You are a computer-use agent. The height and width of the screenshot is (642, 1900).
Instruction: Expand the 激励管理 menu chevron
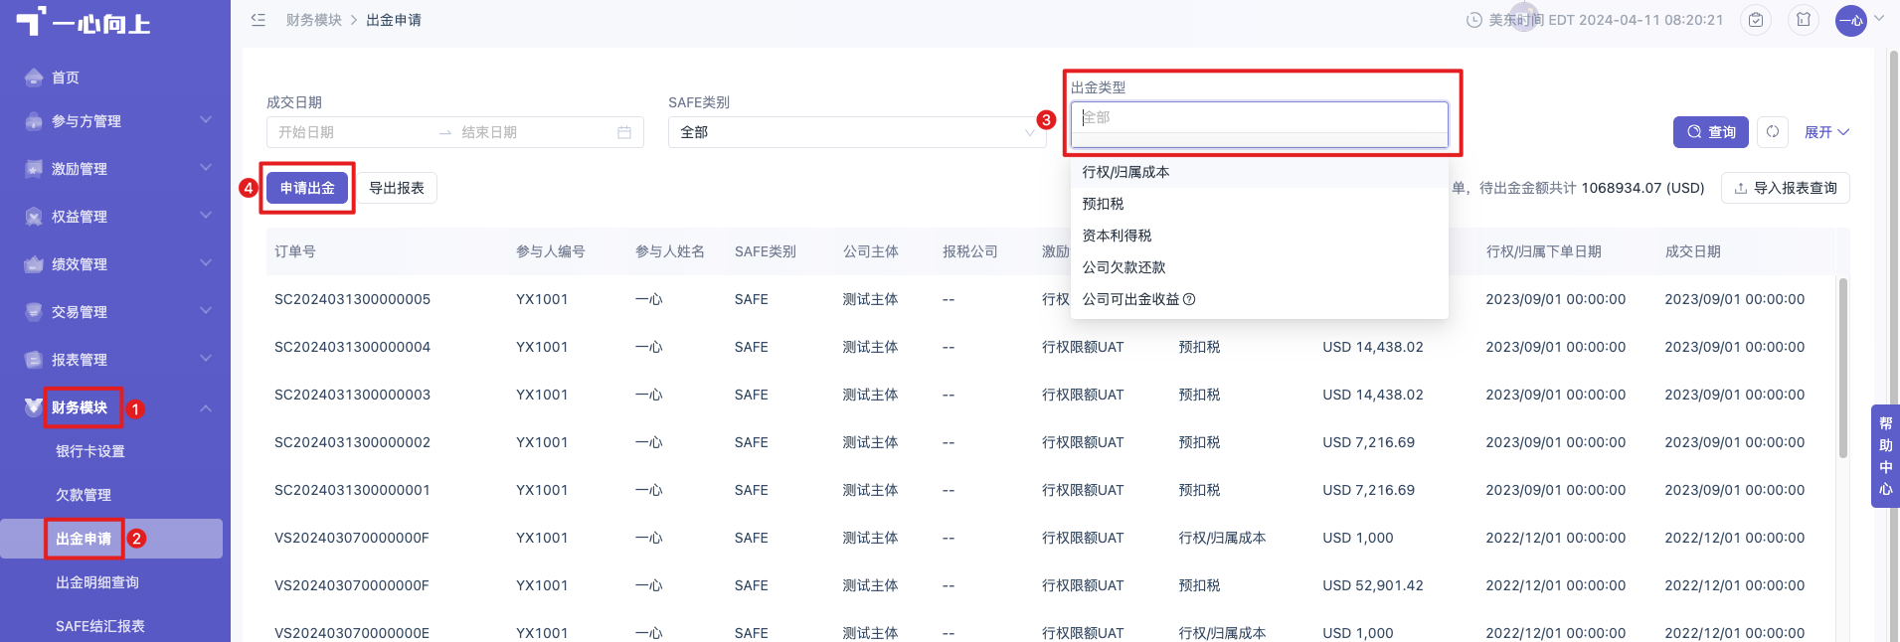[x=206, y=168]
